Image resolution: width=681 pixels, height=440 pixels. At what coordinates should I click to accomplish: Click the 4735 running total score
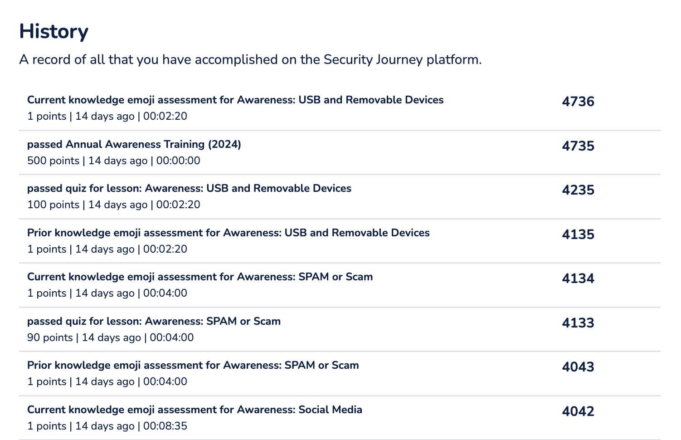coord(578,146)
